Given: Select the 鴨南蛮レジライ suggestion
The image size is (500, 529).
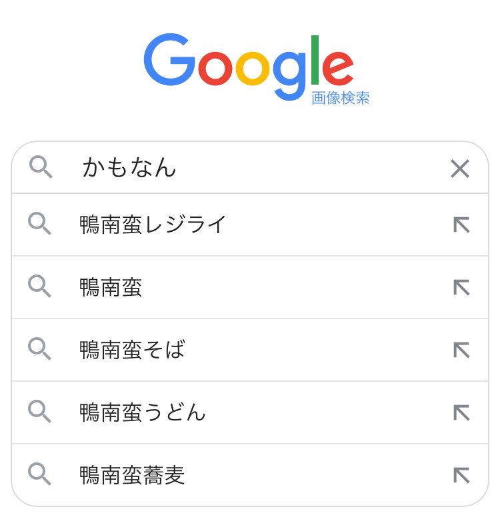Looking at the screenshot, I should pyautogui.click(x=153, y=225).
